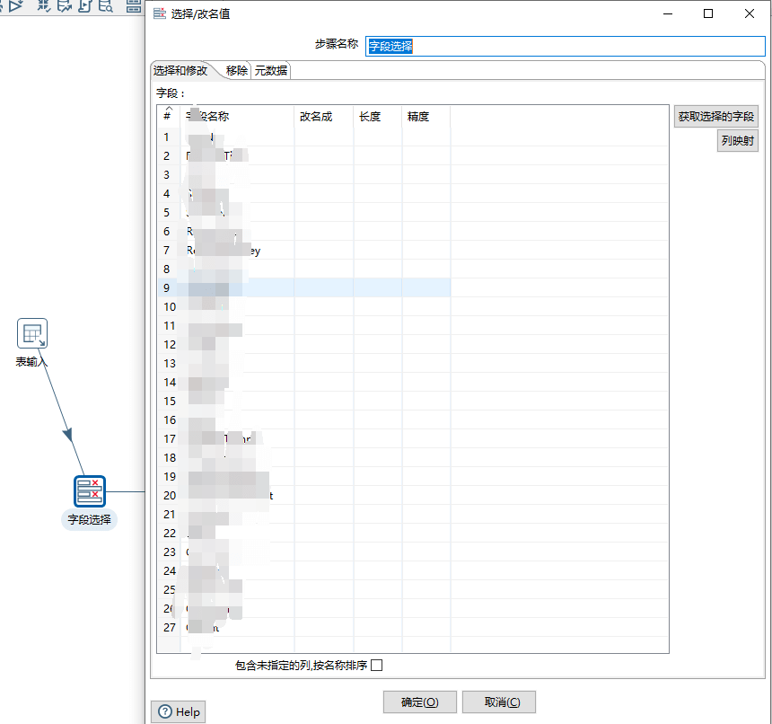
Task: Open the 元数据 tab
Action: pos(271,71)
